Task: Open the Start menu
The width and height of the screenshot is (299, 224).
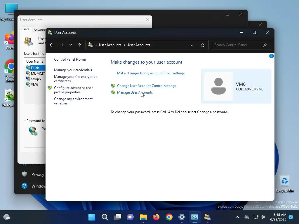Action: point(92,217)
